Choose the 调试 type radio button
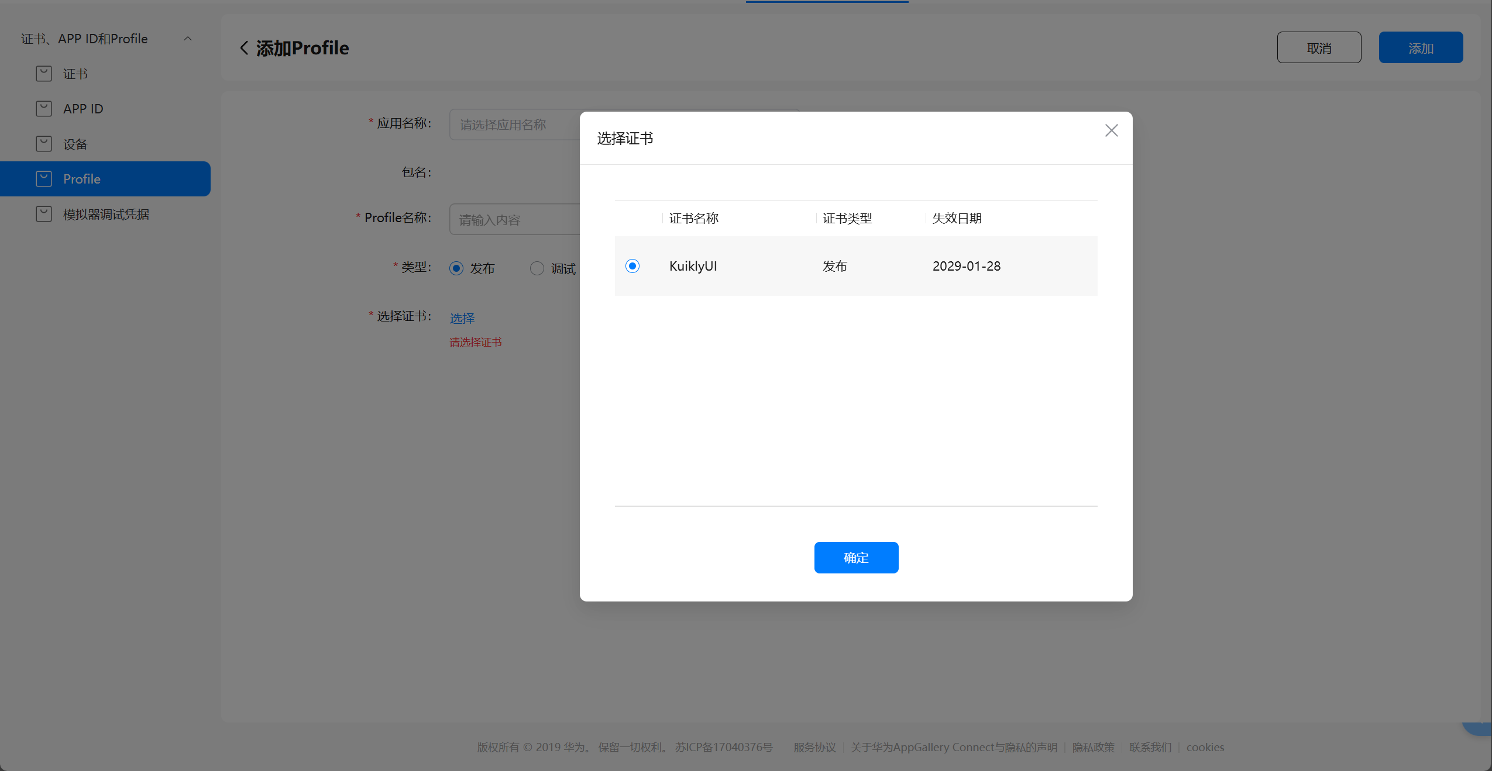 [537, 268]
